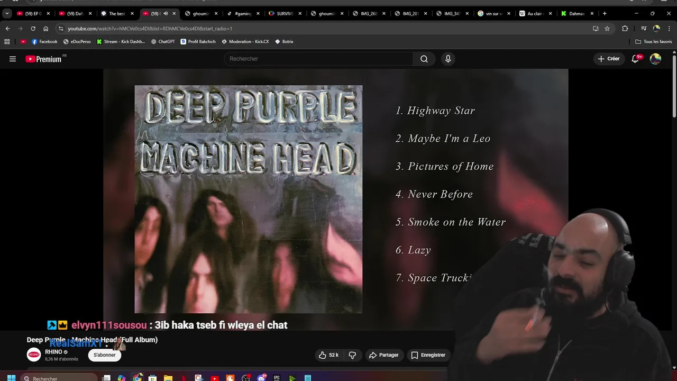
Task: Click the Highway Star track text
Action: [441, 111]
